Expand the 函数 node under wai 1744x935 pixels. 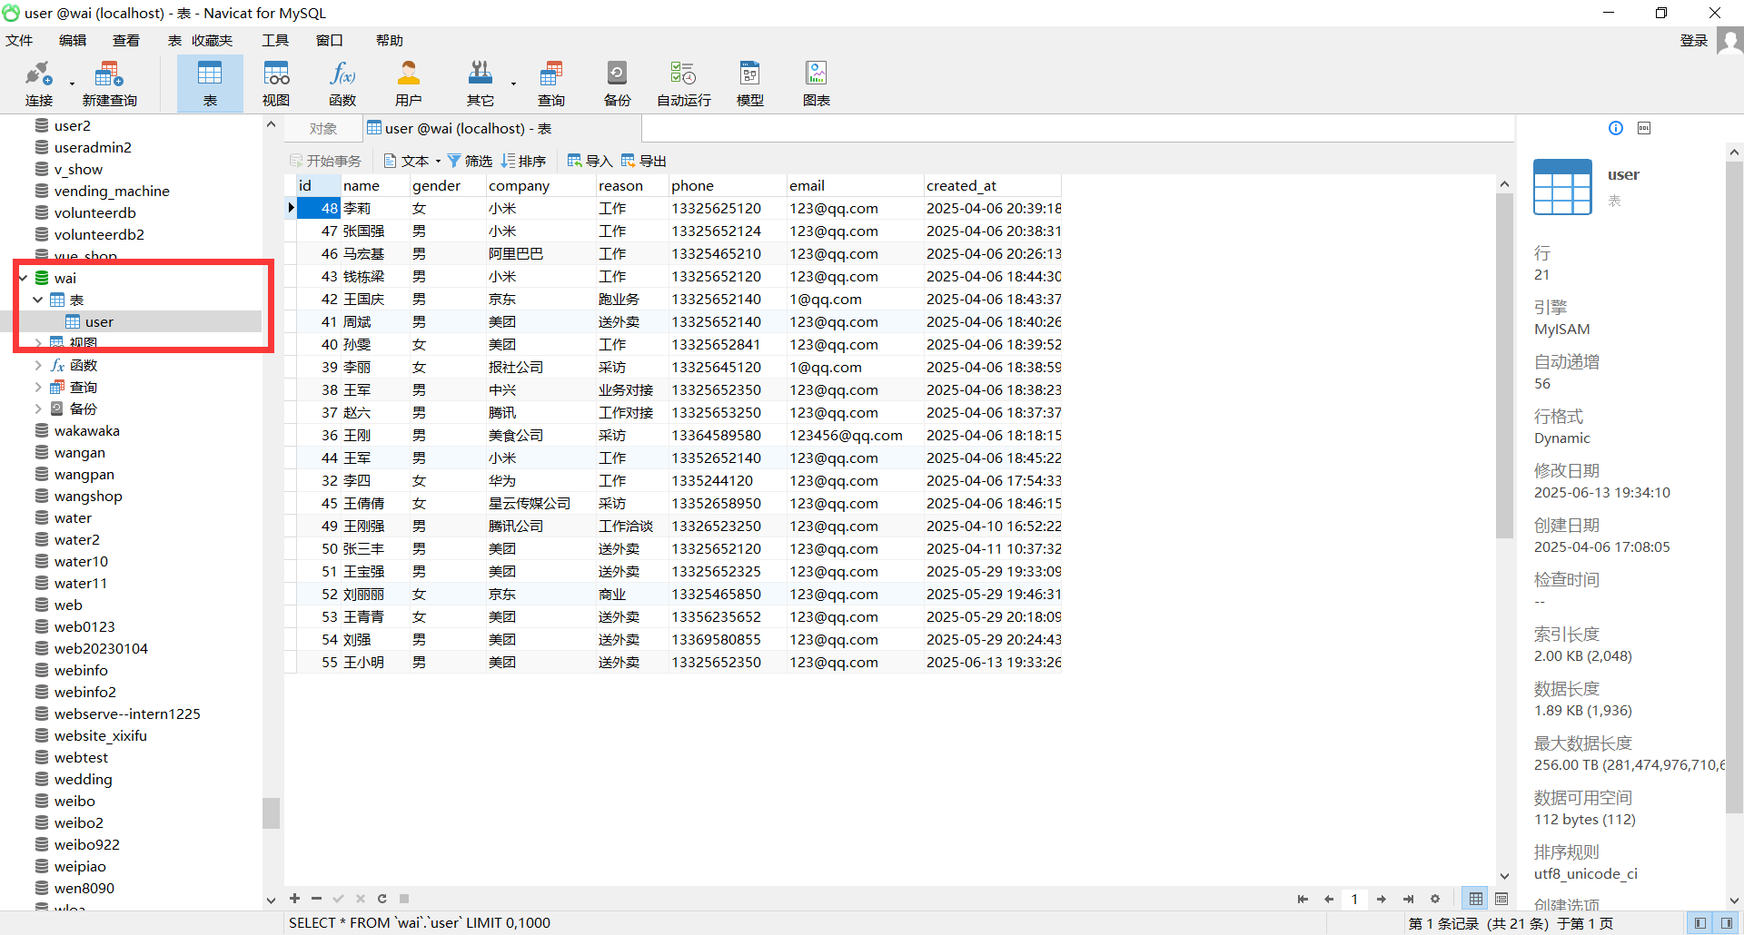(x=38, y=365)
